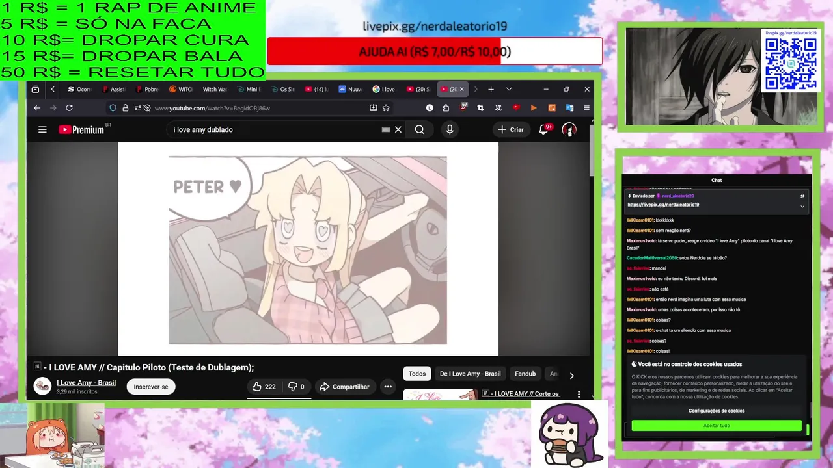Viewport: 833px width, 468px height.
Task: Switch to the Mini E browser tab
Action: pos(248,89)
